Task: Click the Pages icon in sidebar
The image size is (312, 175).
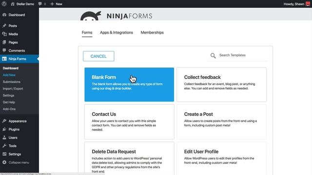Action: click(x=4, y=42)
